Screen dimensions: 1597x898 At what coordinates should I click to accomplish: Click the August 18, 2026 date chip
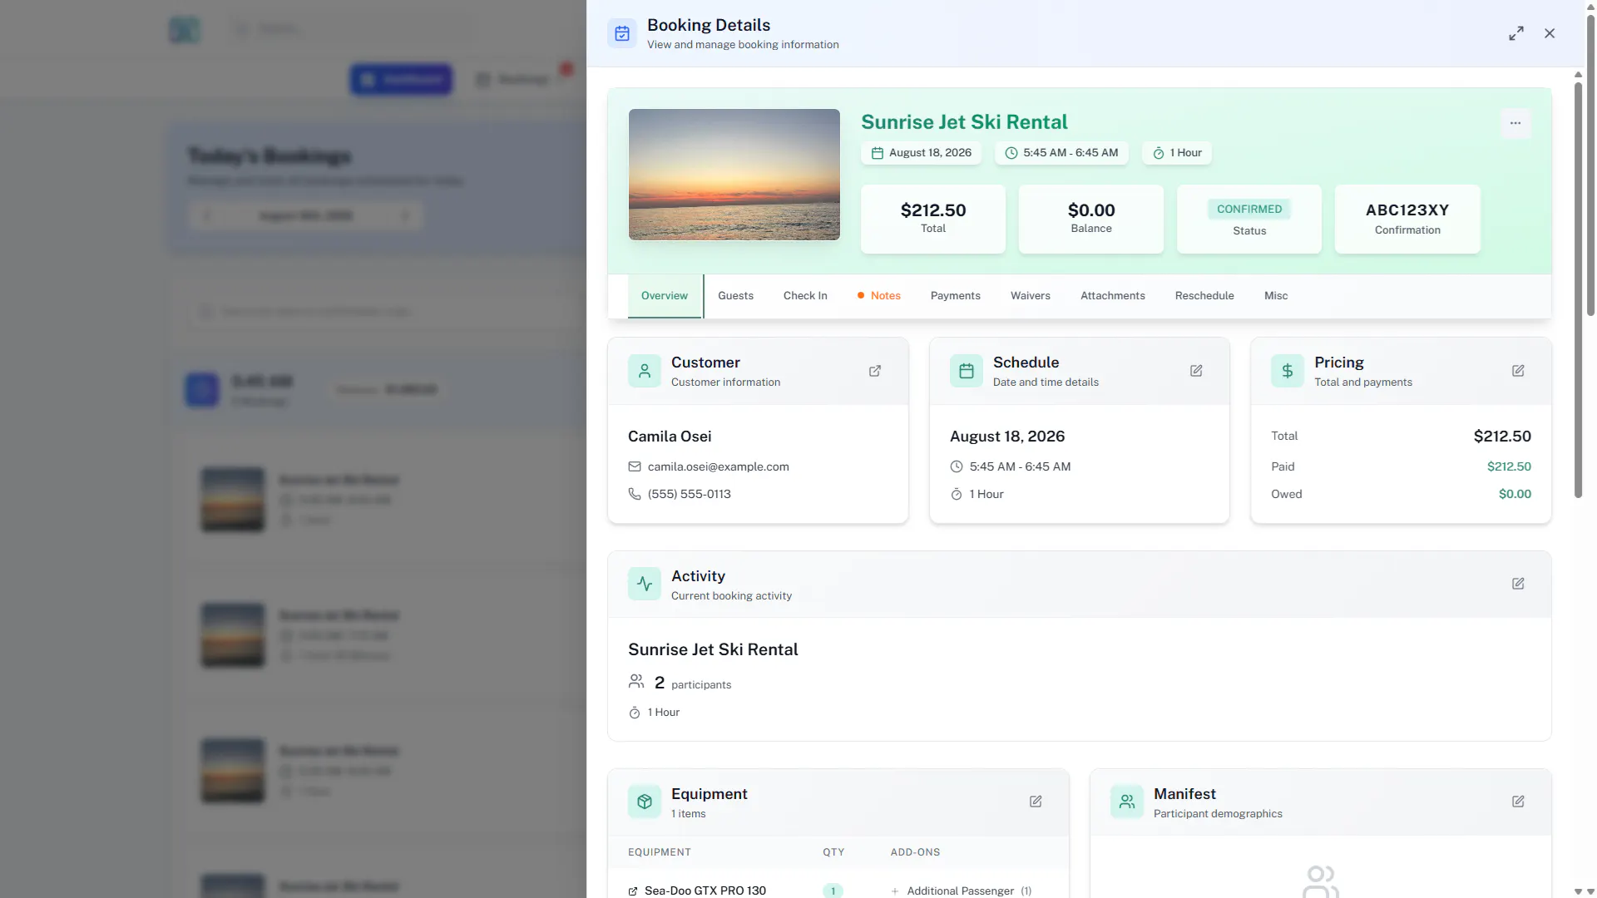click(922, 153)
